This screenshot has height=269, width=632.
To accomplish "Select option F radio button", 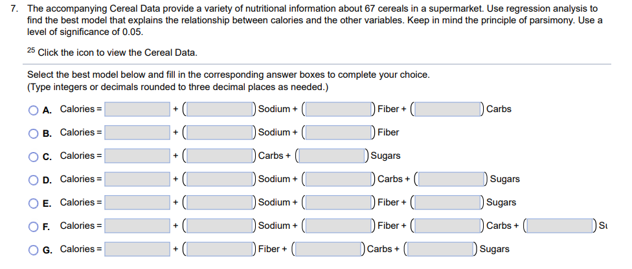I will coord(34,227).
